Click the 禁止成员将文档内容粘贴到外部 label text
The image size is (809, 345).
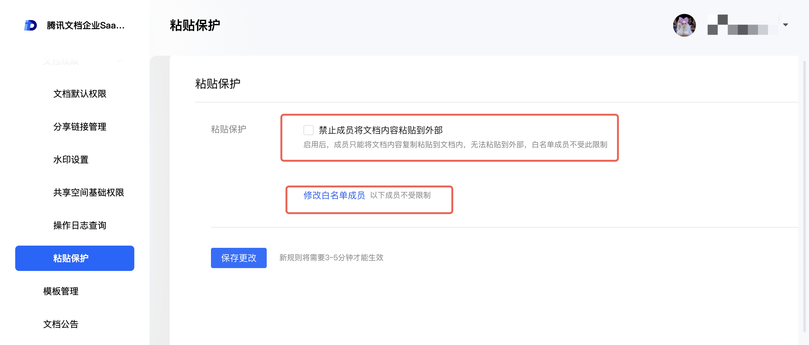(380, 130)
